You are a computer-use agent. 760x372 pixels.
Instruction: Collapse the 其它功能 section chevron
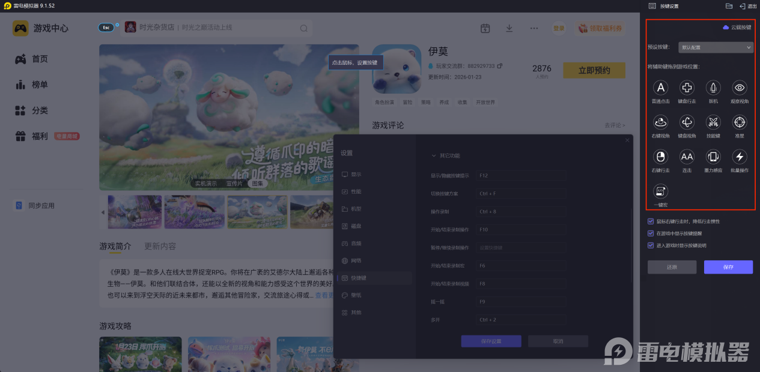(x=434, y=156)
